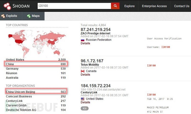191x114 pixels.
Task: Click the SHODAN brand text
Action: 21,6
